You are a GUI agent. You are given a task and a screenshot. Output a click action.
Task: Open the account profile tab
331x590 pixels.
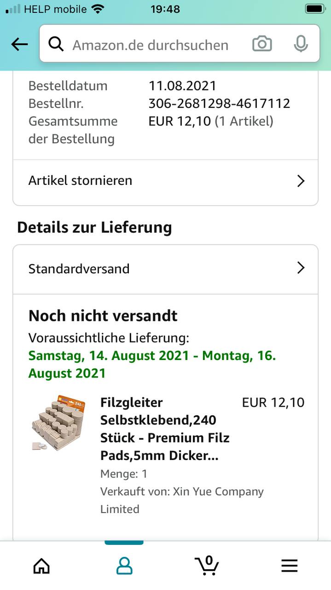(124, 566)
